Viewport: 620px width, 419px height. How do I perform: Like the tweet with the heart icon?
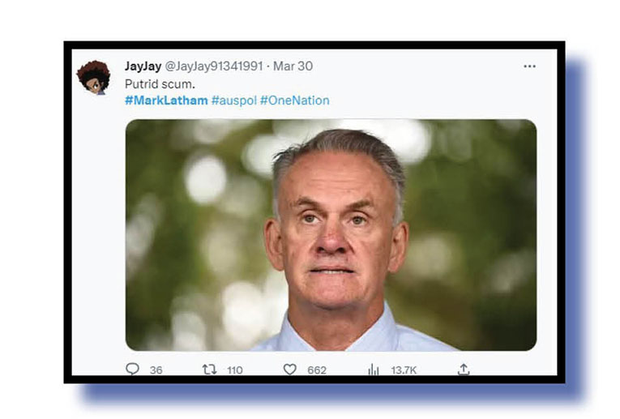290,370
